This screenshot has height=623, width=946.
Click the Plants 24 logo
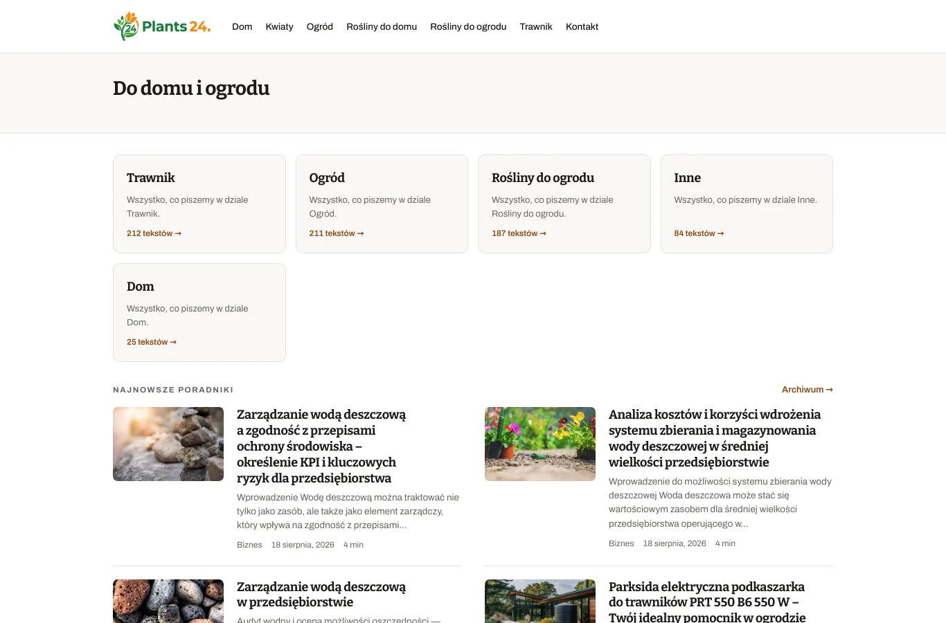tap(162, 26)
